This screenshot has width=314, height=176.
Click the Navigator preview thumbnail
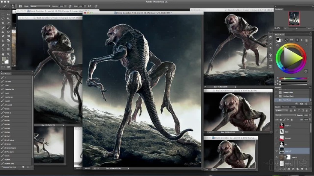pos(295,19)
